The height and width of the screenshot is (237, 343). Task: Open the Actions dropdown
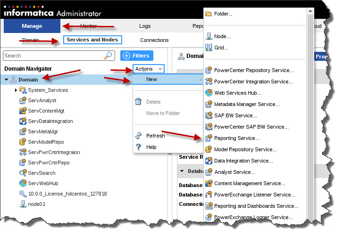pyautogui.click(x=149, y=69)
